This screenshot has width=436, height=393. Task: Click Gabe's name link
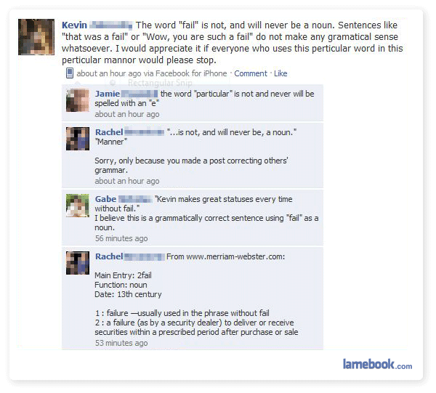(x=105, y=199)
